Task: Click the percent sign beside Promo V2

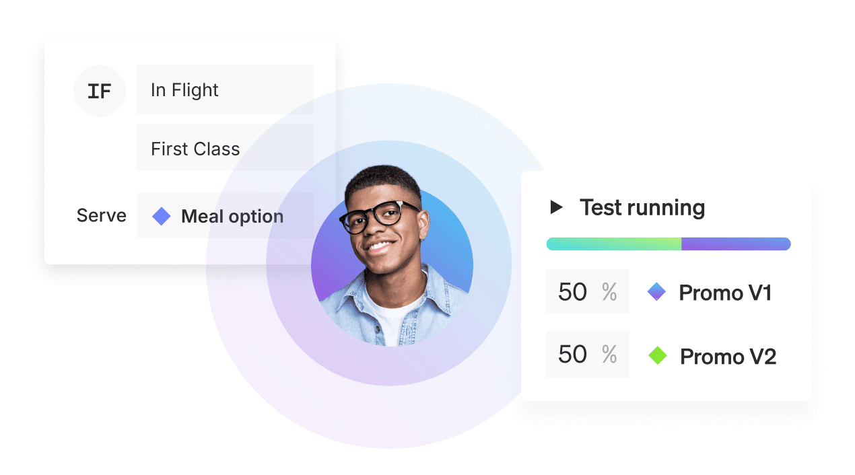Action: pos(609,355)
